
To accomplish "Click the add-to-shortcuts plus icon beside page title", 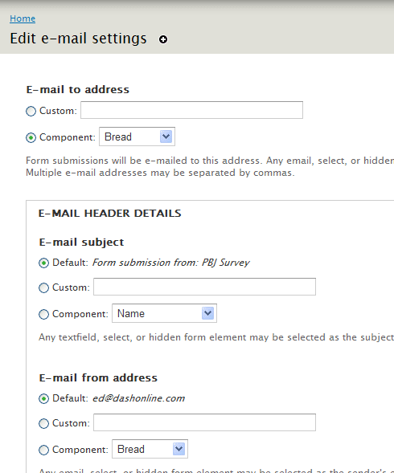I will 163,39.
